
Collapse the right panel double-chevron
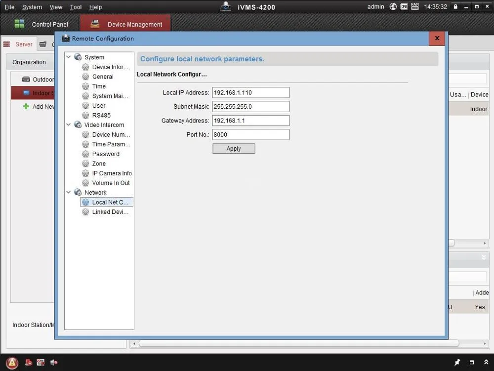[484, 257]
